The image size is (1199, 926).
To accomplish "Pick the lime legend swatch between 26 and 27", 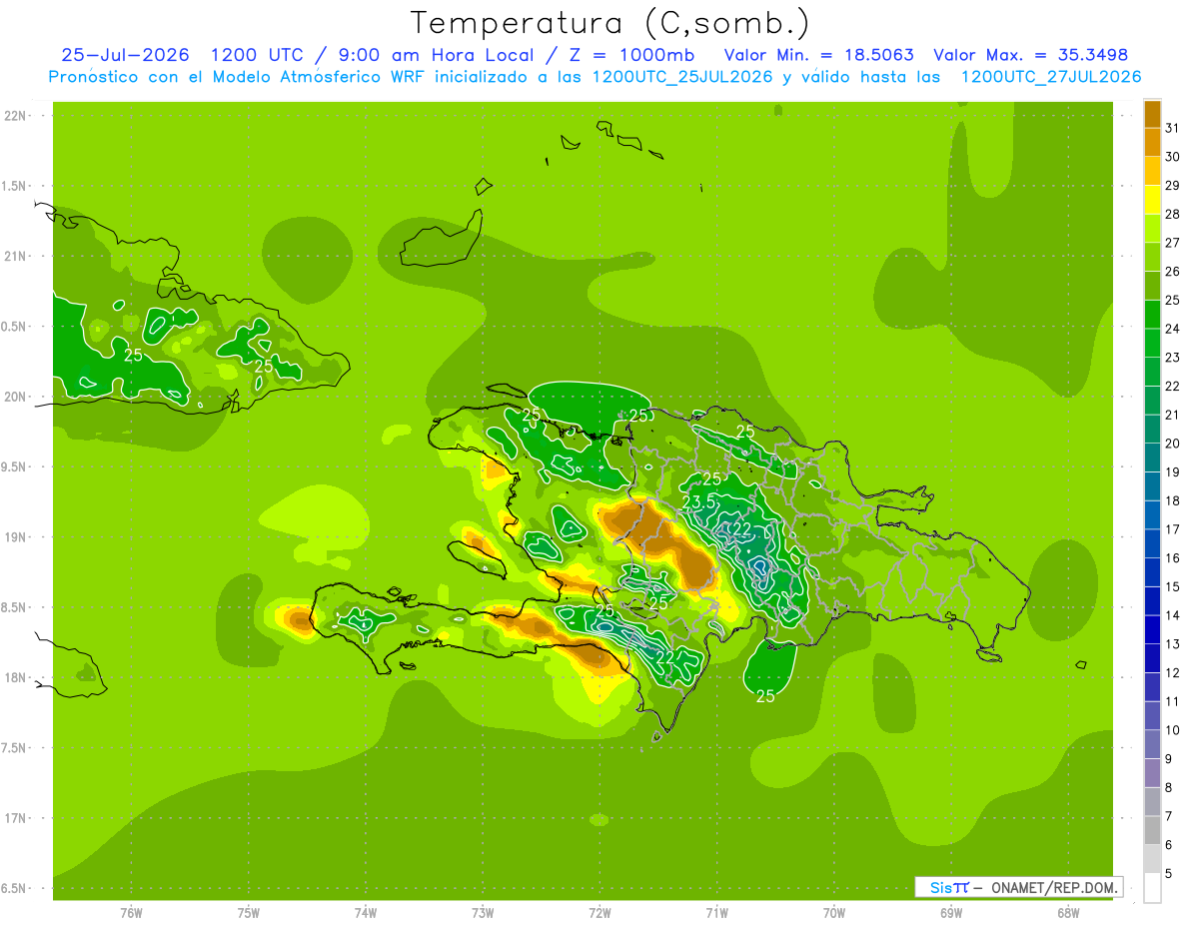I will point(1152,258).
